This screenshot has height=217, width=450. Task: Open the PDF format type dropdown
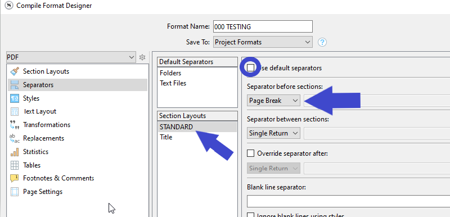tap(71, 57)
